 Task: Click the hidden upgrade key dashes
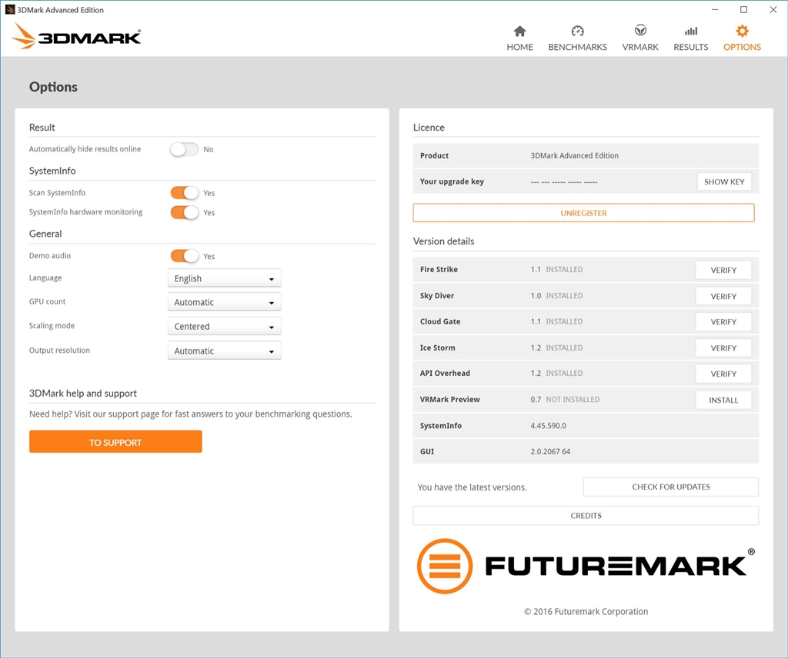564,181
